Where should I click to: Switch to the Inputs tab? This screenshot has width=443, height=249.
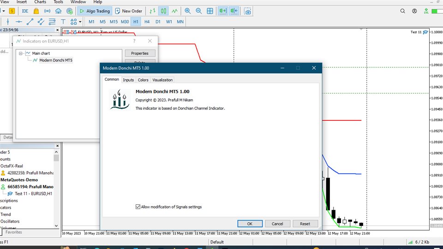pyautogui.click(x=128, y=80)
